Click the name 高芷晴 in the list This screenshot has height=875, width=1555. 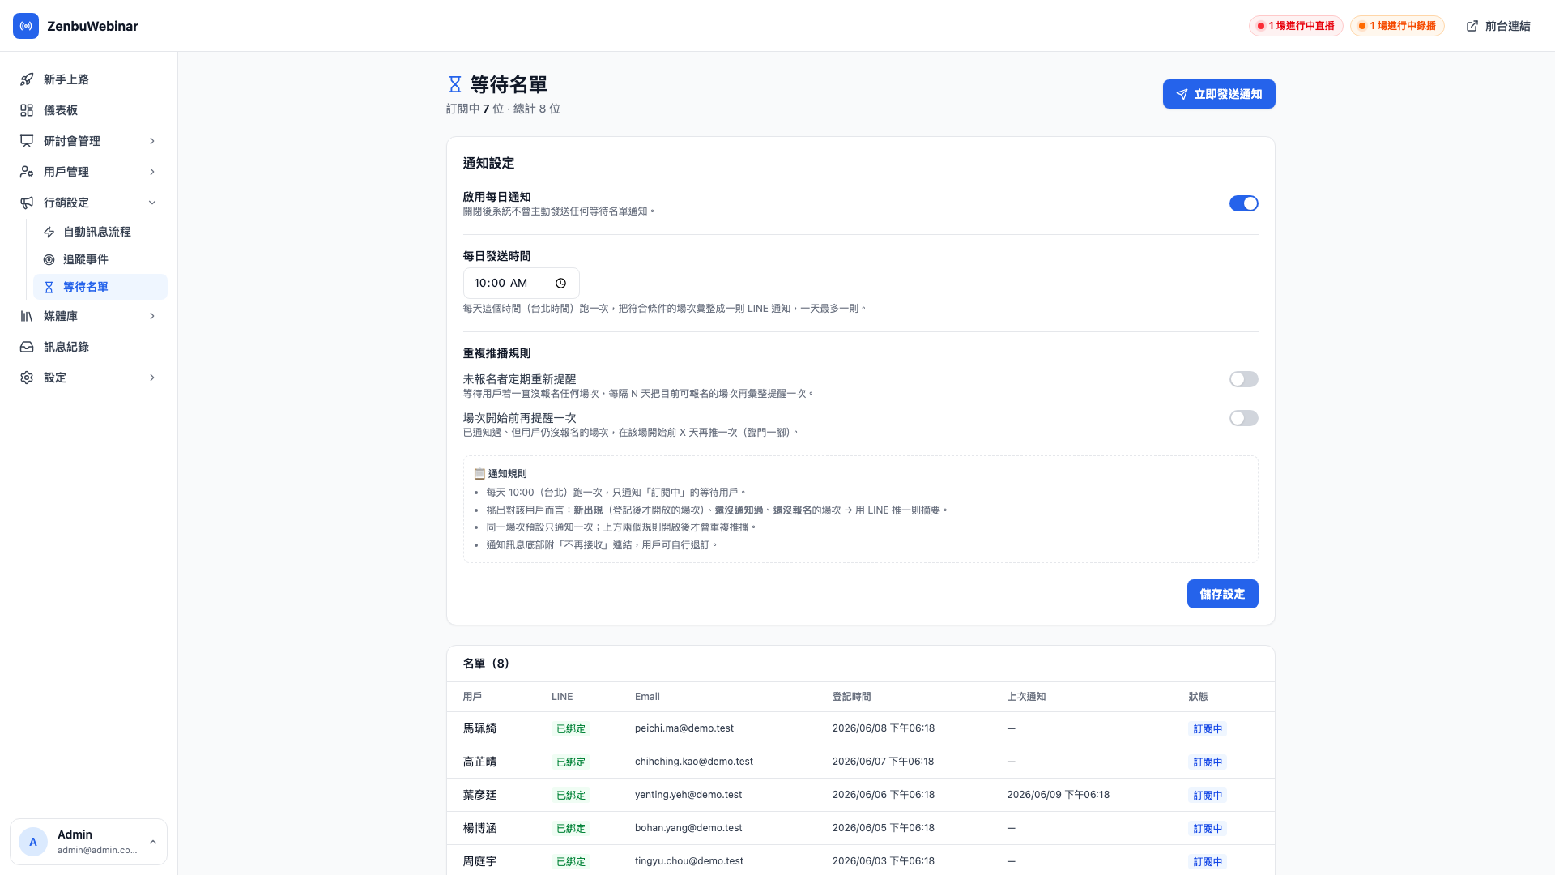click(x=479, y=762)
